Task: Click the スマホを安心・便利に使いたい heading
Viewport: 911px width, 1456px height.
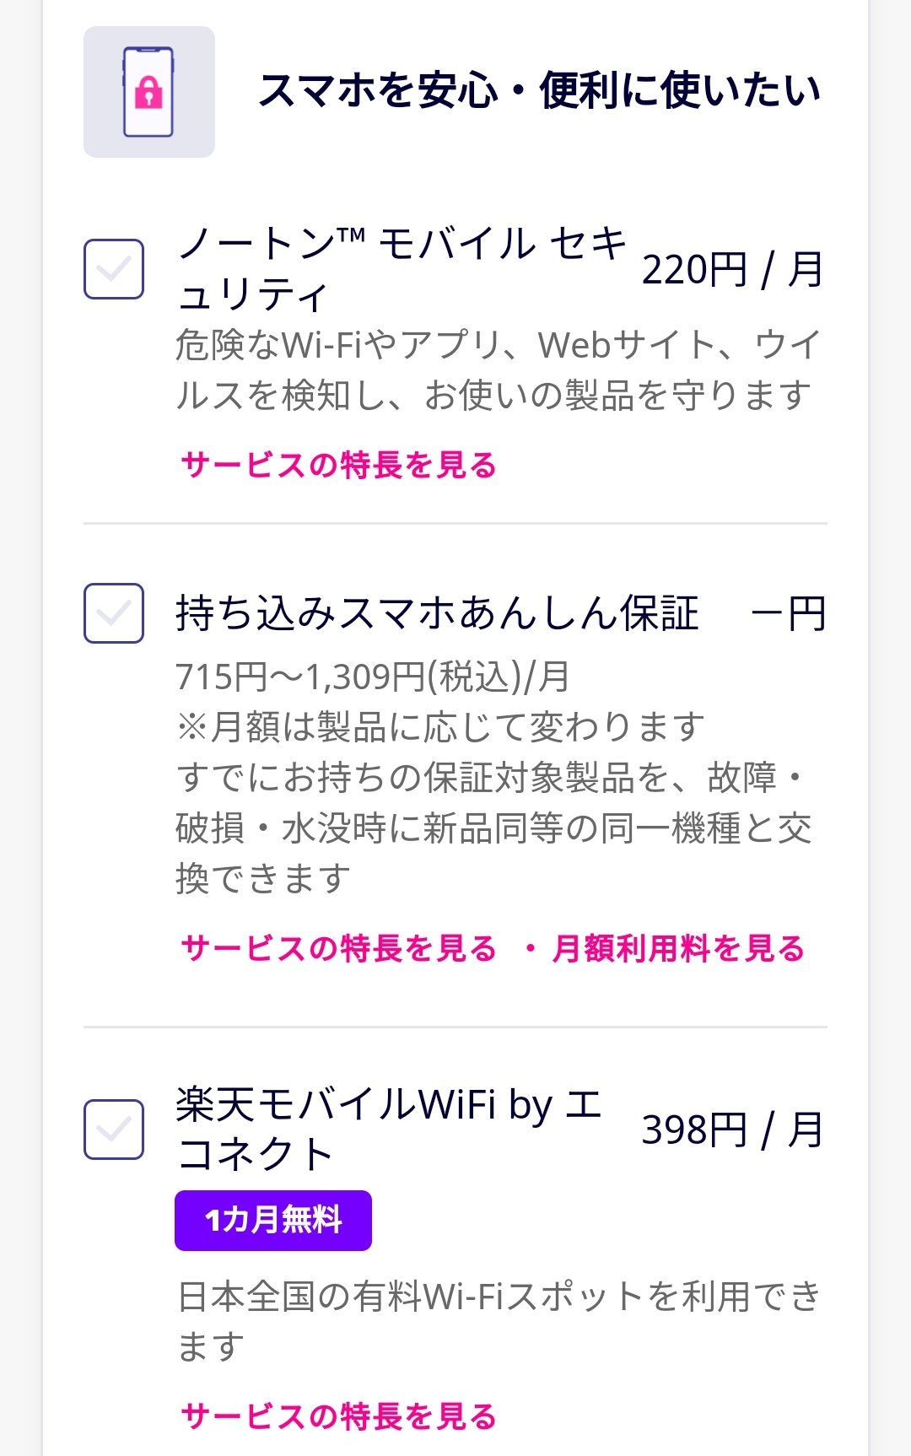Action: [x=540, y=91]
